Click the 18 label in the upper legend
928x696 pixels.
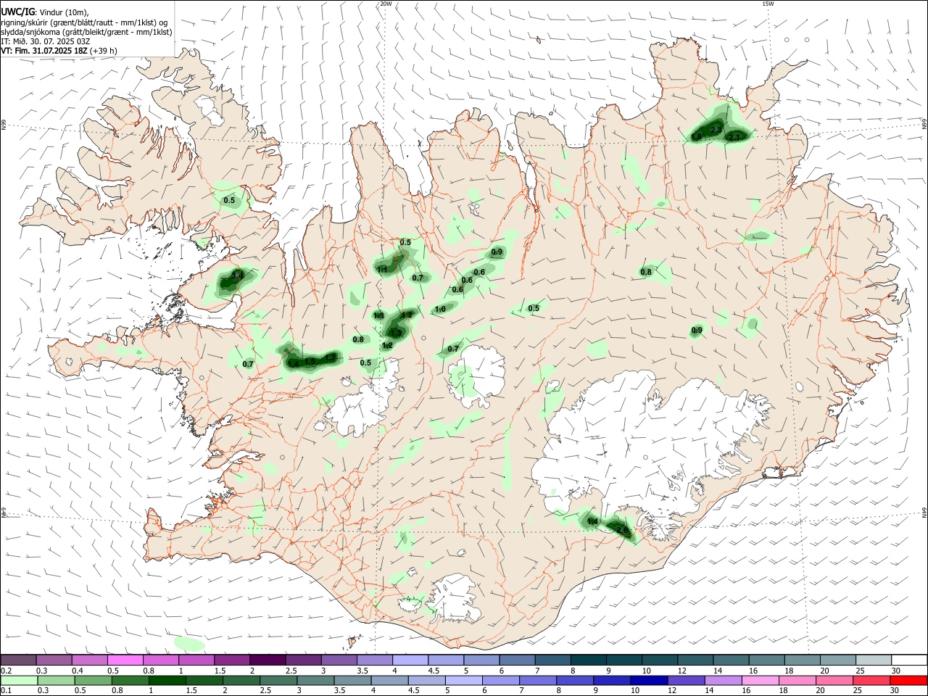click(789, 671)
